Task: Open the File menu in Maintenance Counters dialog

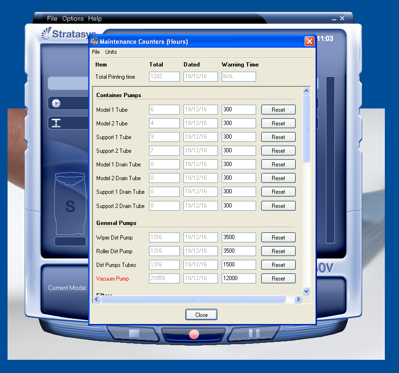Action: [x=96, y=52]
